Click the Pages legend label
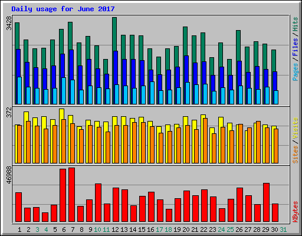Screen dimensions: 302x236 click(296, 72)
